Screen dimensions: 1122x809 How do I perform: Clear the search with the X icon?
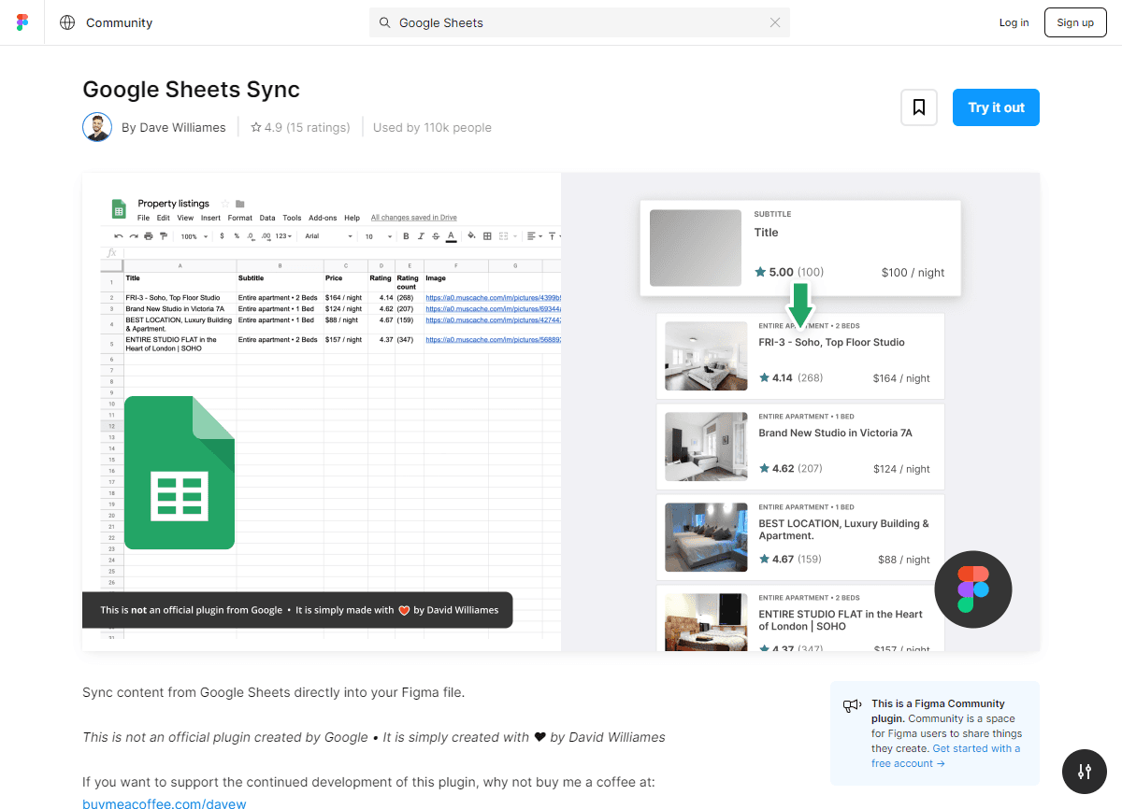[775, 22]
